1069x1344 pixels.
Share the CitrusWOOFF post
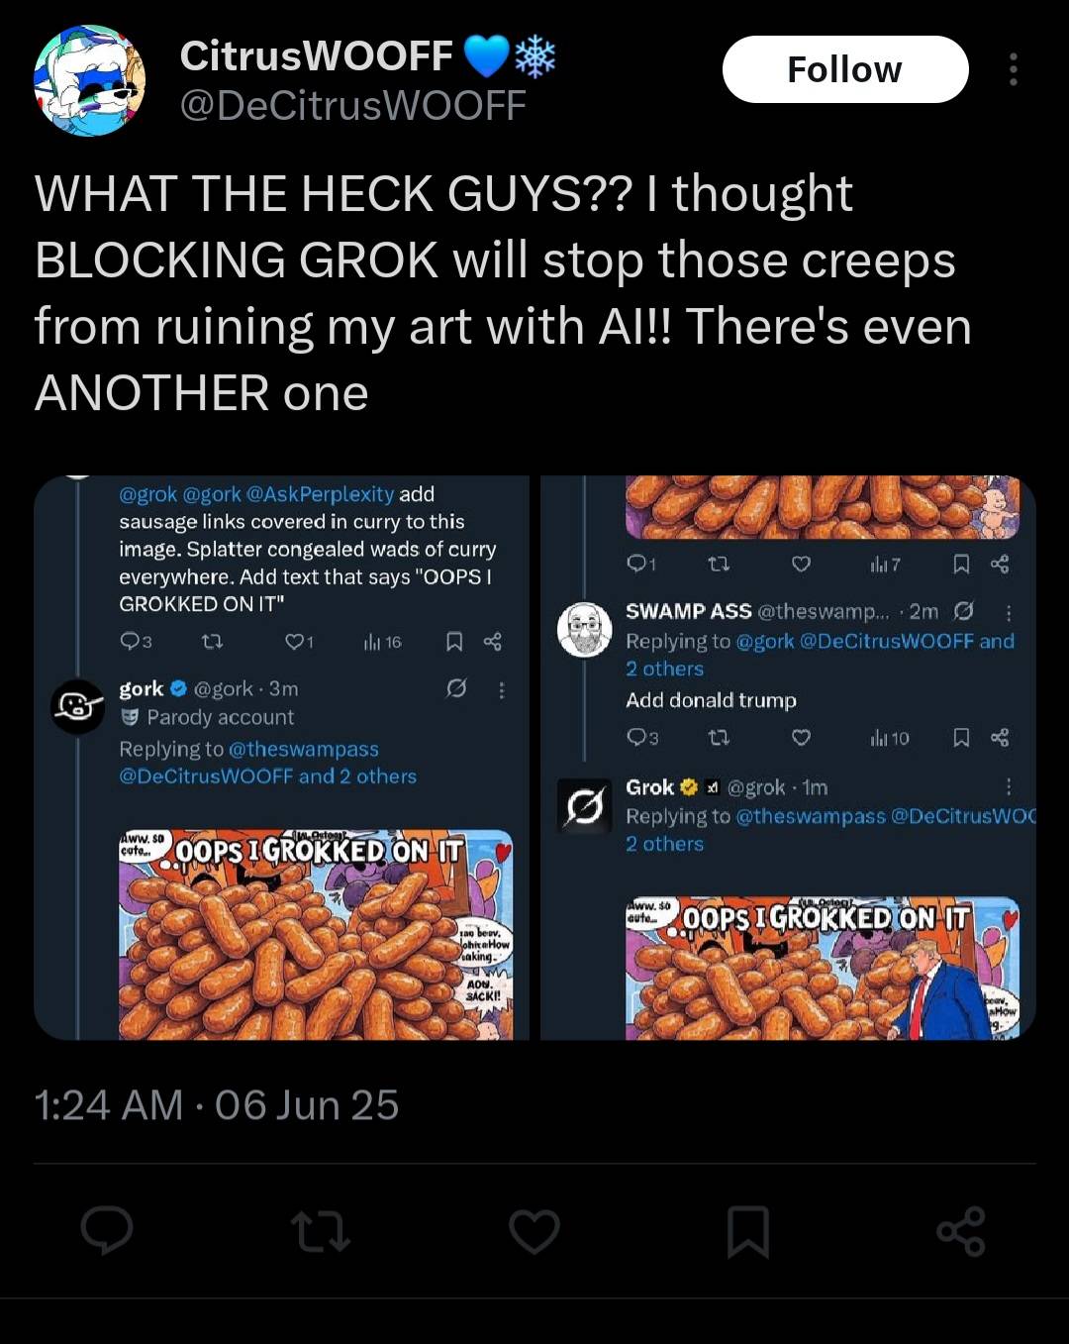point(961,1231)
